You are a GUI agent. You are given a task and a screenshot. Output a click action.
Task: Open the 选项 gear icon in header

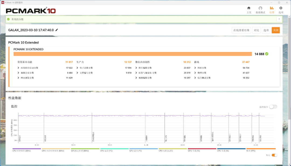pos(281,8)
